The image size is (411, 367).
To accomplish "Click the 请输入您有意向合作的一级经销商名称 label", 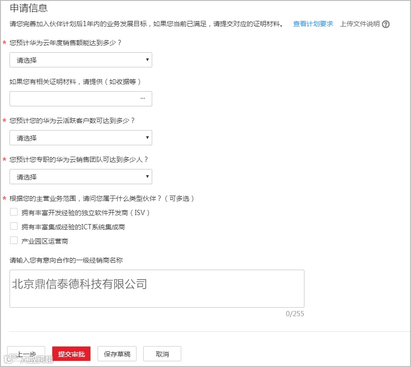I will [x=66, y=260].
